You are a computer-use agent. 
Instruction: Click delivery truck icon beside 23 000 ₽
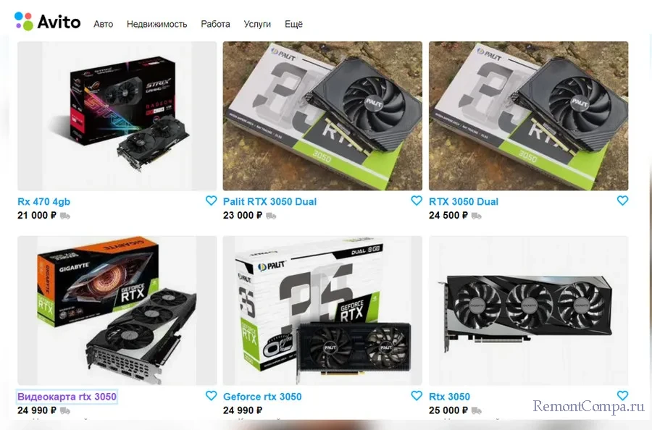[x=271, y=216]
